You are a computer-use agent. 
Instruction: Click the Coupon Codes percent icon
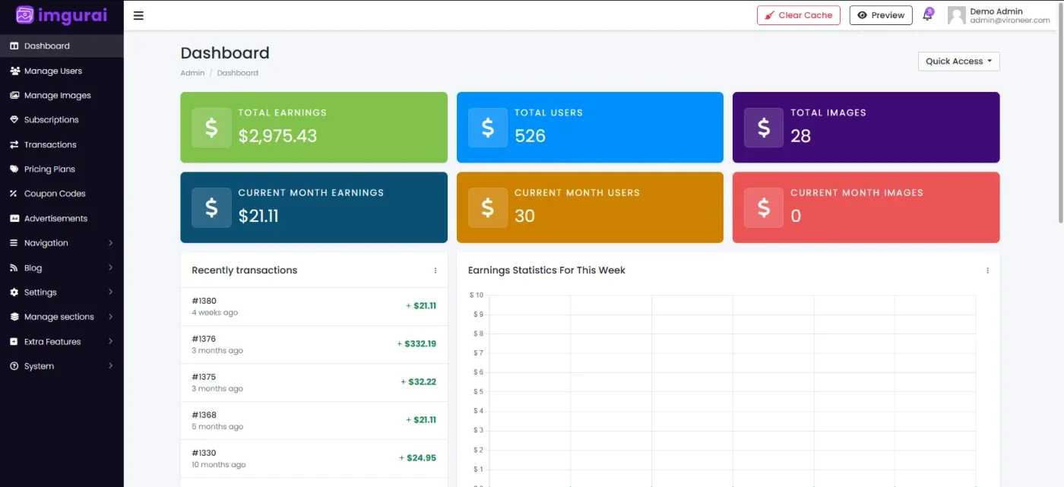14,194
